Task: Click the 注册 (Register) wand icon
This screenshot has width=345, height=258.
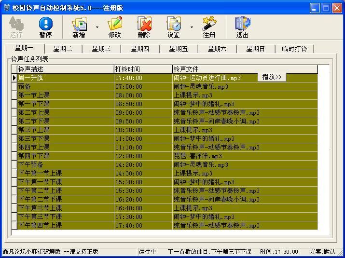Action: pos(209,27)
